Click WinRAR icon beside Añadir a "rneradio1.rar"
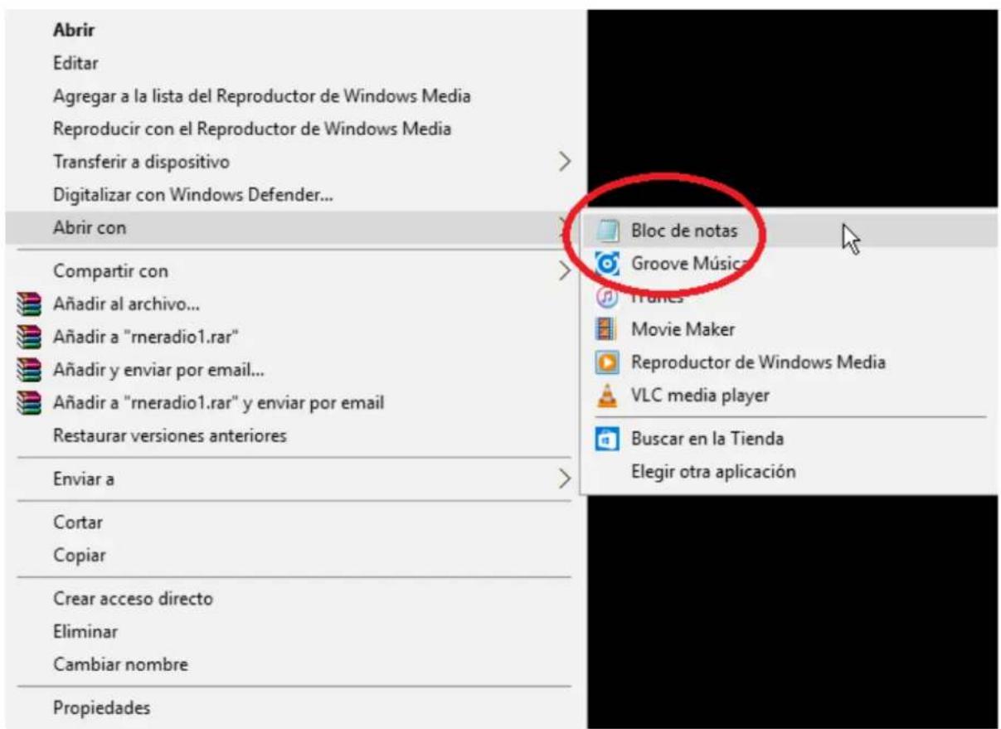 coord(29,338)
